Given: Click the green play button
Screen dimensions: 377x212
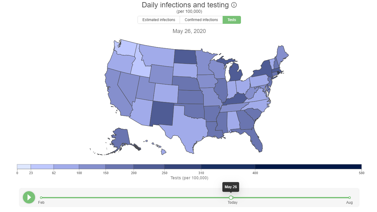Looking at the screenshot, I should [29, 198].
